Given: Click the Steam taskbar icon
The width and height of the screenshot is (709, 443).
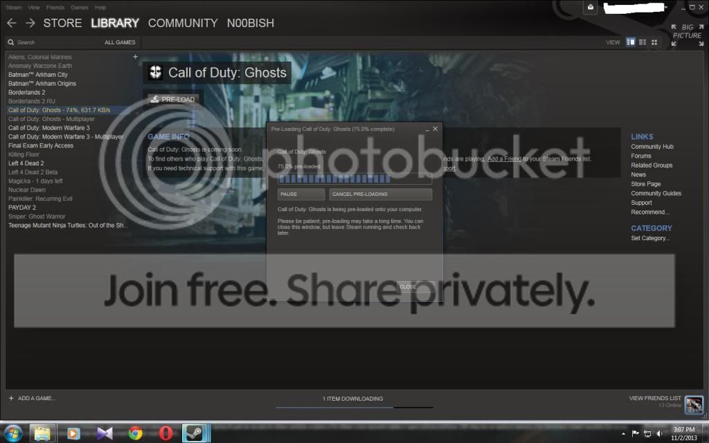Looking at the screenshot, I should click(x=195, y=433).
